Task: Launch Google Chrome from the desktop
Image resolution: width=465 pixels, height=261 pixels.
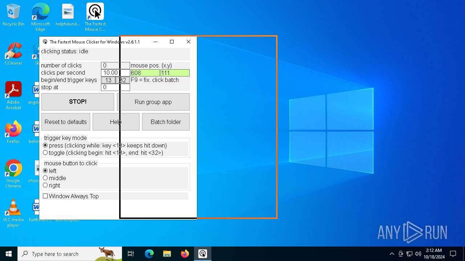Action: [13, 174]
